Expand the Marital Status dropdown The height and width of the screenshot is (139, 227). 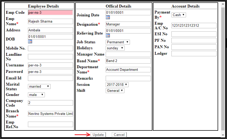click(x=39, y=87)
